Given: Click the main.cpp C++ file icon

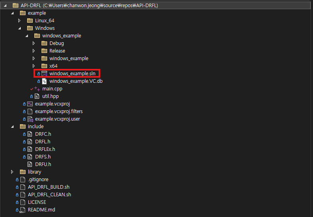Looking at the screenshot, I should [x=37, y=89].
